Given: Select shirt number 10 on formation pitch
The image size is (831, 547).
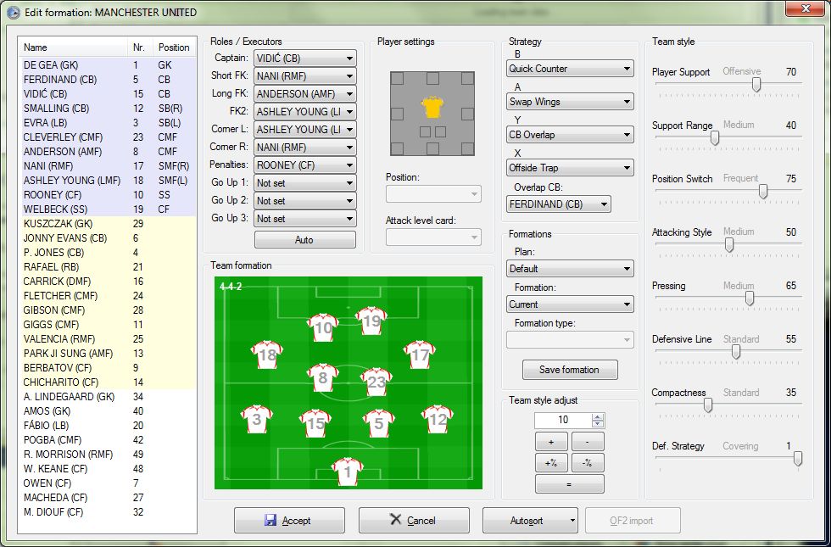Looking at the screenshot, I should point(323,327).
